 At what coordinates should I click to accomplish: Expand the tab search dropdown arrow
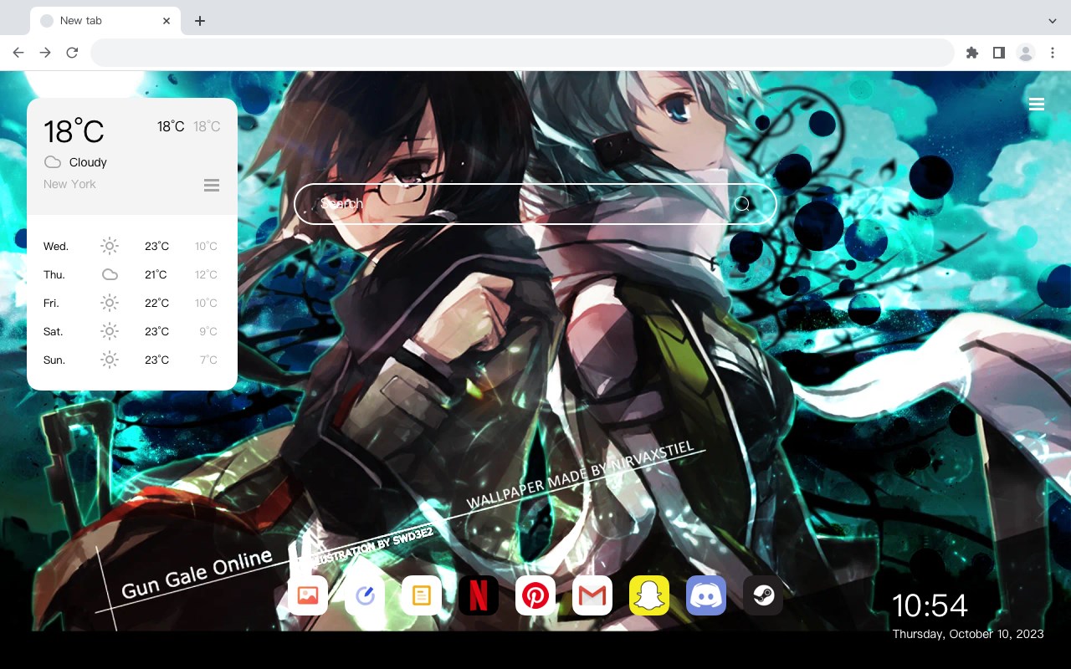click(1053, 21)
